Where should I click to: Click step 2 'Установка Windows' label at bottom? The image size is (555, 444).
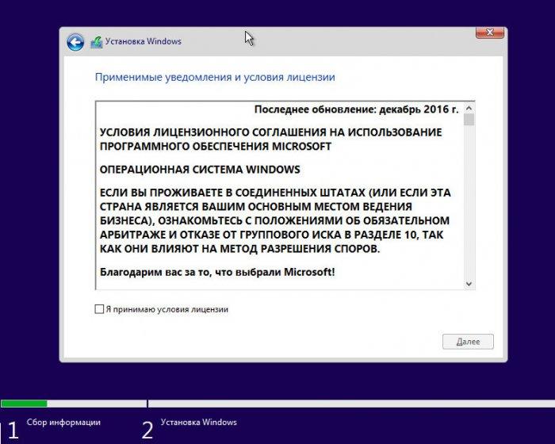198,422
